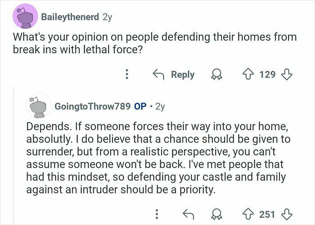315x225 pixels.
Task: Downvote GoingtoThrow789's reply
Action: point(287,214)
